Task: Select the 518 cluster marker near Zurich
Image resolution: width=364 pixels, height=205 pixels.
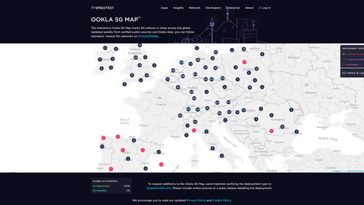Action: point(188,109)
